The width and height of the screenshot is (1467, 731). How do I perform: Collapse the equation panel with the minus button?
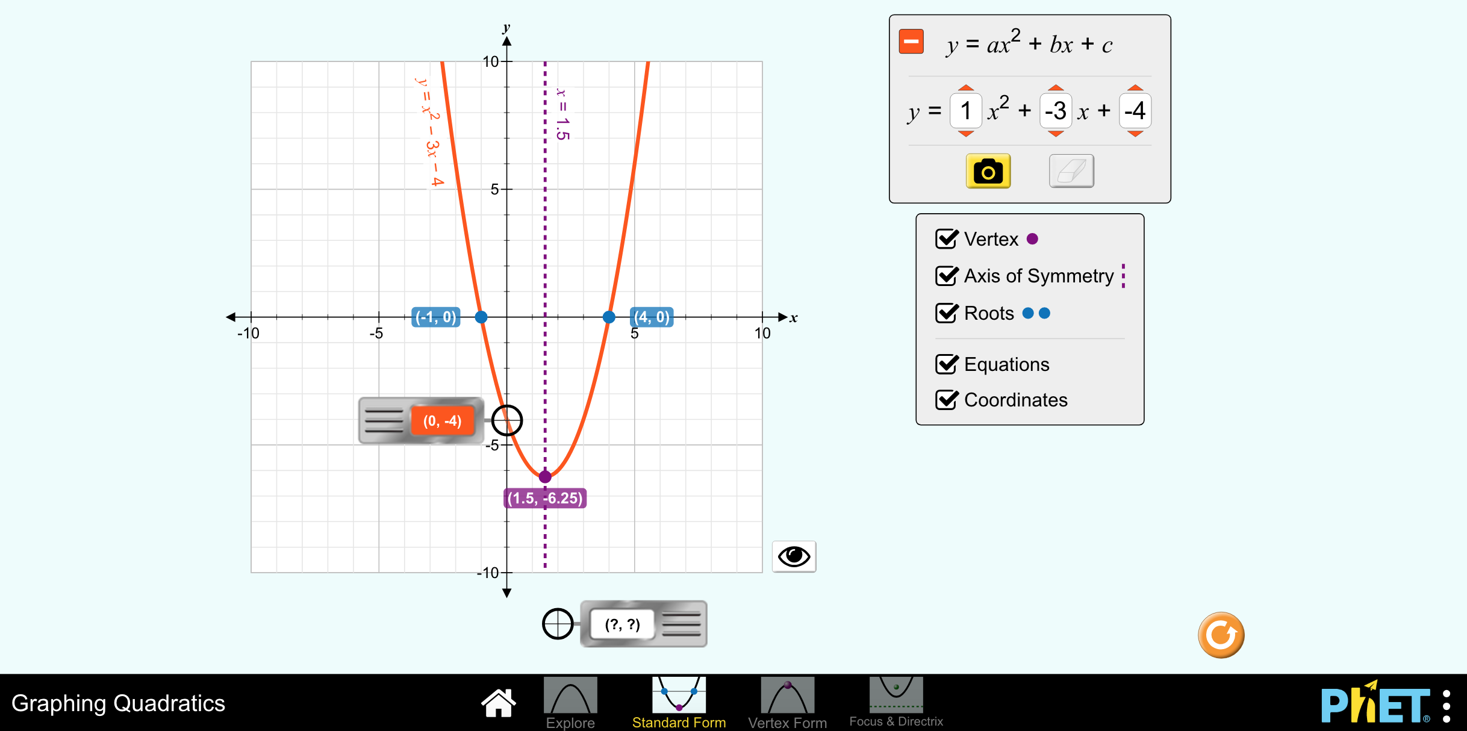pos(911,42)
